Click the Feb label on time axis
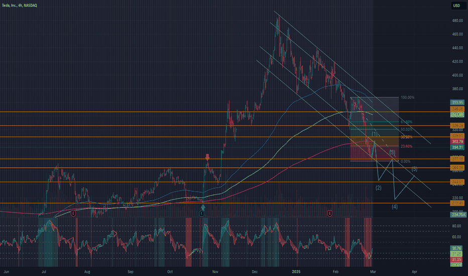The width and height of the screenshot is (468, 276). 335,272
